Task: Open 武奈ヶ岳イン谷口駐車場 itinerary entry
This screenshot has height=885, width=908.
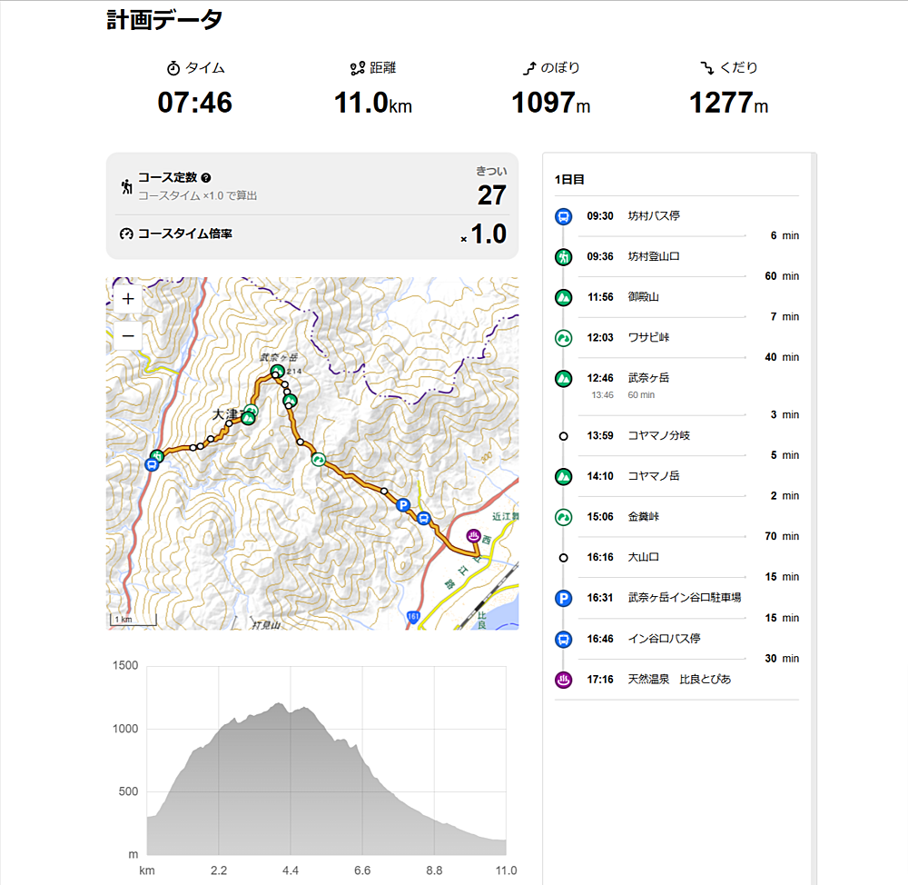Action: [676, 598]
